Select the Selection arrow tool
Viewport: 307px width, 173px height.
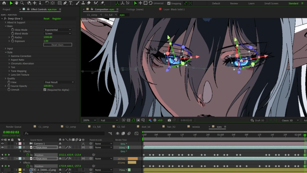tap(11, 3)
